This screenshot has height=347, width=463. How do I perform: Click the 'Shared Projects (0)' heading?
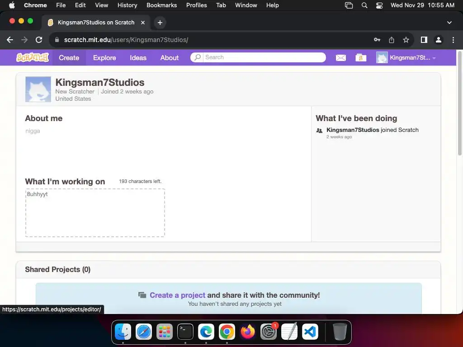tap(57, 269)
